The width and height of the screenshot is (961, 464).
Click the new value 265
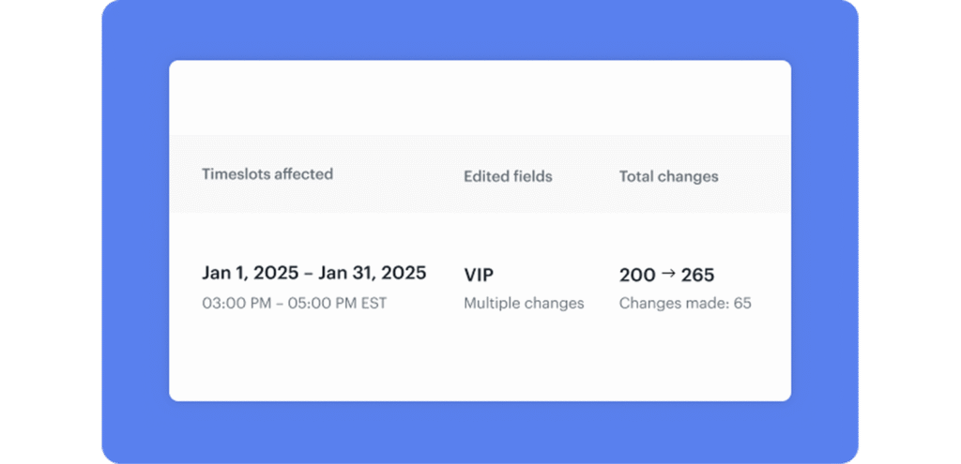pos(697,275)
